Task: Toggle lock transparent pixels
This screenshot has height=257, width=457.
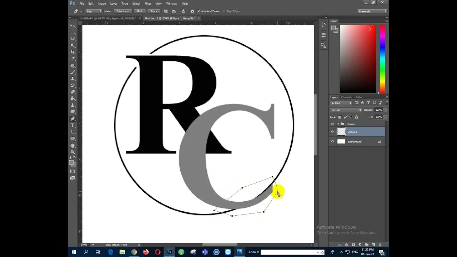Action: [340, 117]
